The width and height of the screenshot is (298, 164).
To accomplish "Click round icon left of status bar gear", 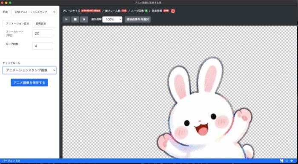I will pyautogui.click(x=287, y=161).
